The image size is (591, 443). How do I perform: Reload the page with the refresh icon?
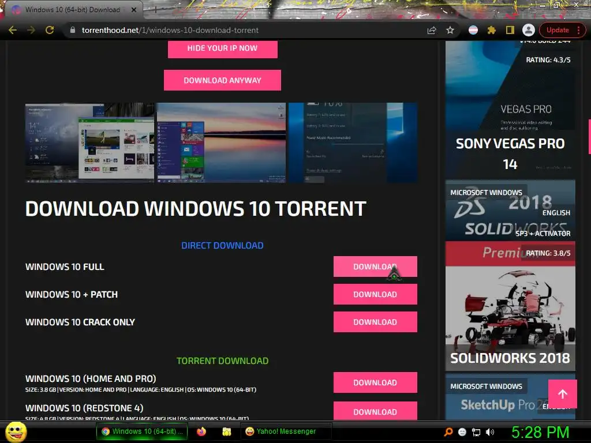[50, 30]
